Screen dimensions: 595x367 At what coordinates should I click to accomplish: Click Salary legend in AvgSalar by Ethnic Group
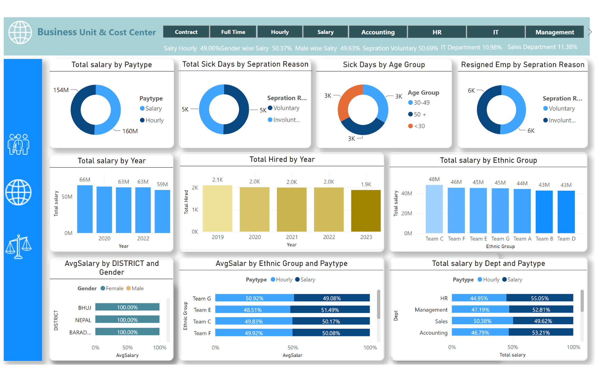coord(305,280)
